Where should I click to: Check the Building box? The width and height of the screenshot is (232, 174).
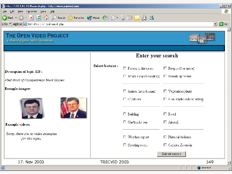pyautogui.click(x=125, y=114)
